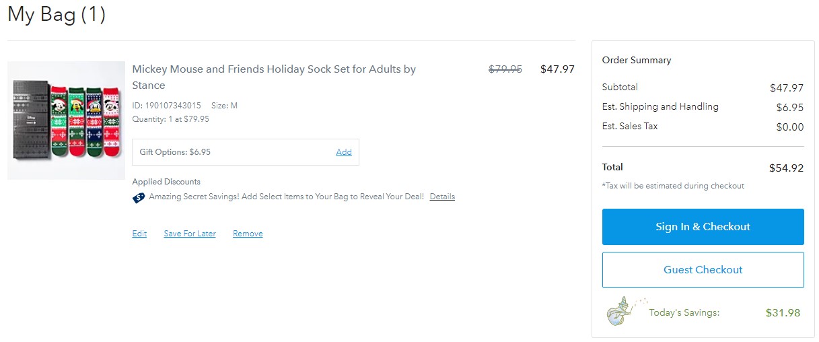Image resolution: width=819 pixels, height=342 pixels.
Task: Choose Guest Checkout
Action: click(x=703, y=270)
